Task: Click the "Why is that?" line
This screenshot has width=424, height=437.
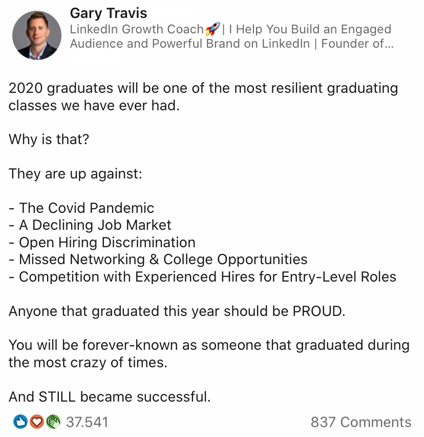Action: 49,140
